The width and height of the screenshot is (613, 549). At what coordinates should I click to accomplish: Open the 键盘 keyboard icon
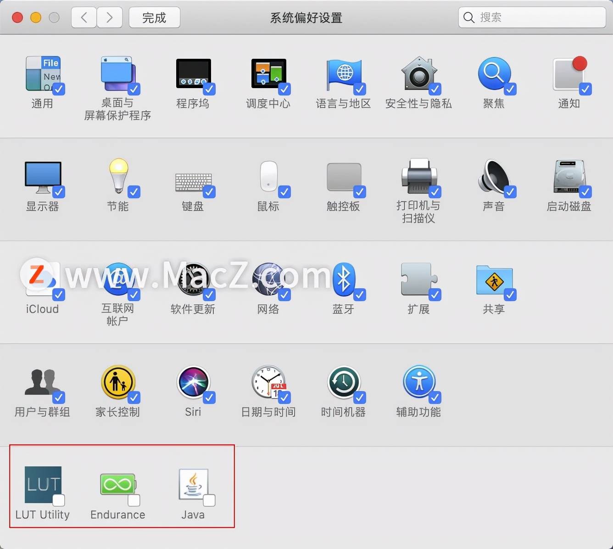(x=193, y=182)
